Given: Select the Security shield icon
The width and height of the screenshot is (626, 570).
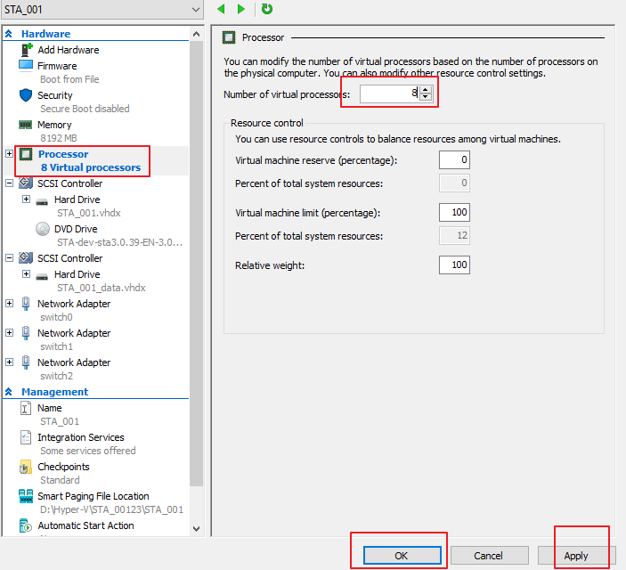Looking at the screenshot, I should tap(26, 95).
